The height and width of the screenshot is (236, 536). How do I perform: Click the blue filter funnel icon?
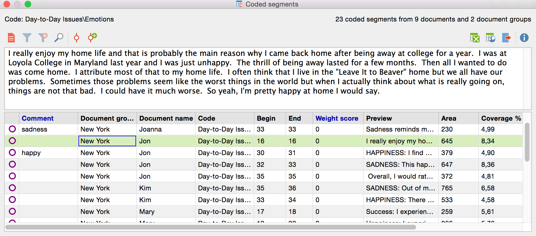point(27,38)
